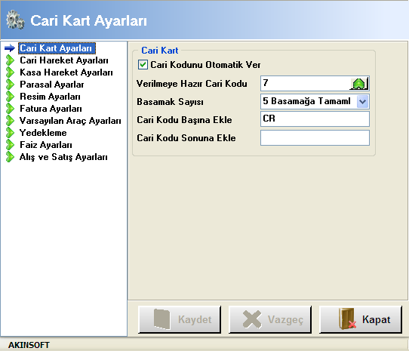Click the Kaydet button
The image size is (409, 351).
[180, 320]
